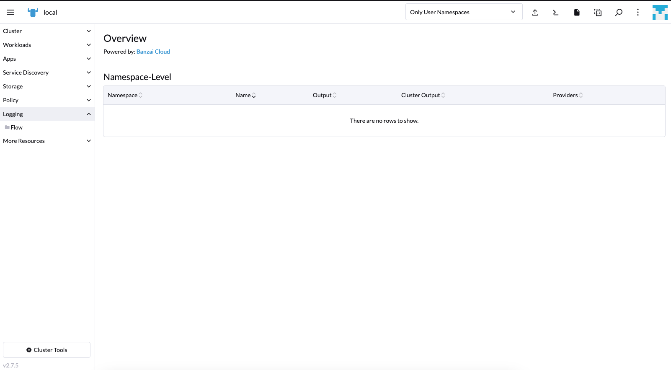
Task: Expand the Policy section chevron
Action: tap(89, 100)
